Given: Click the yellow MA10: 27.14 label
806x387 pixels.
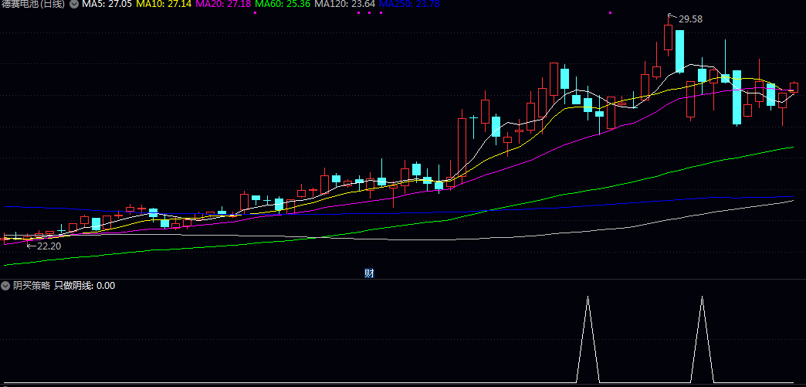Looking at the screenshot, I should click(164, 4).
